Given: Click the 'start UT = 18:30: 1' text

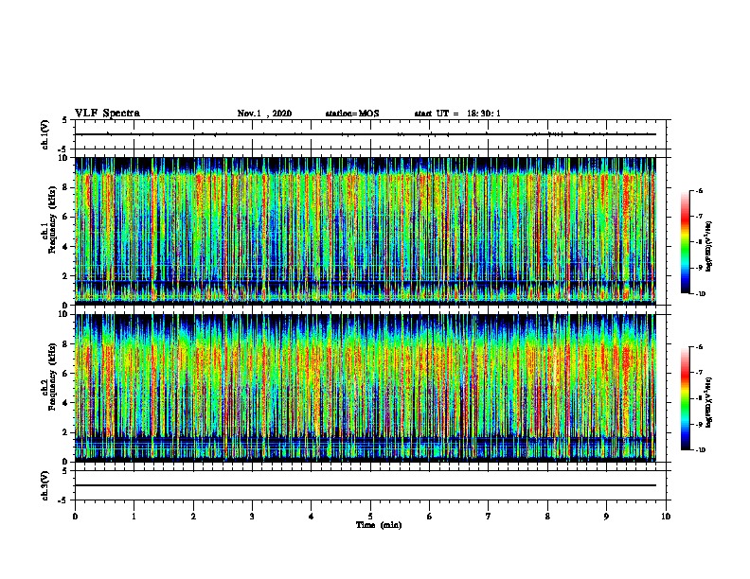Looking at the screenshot, I should tap(457, 114).
